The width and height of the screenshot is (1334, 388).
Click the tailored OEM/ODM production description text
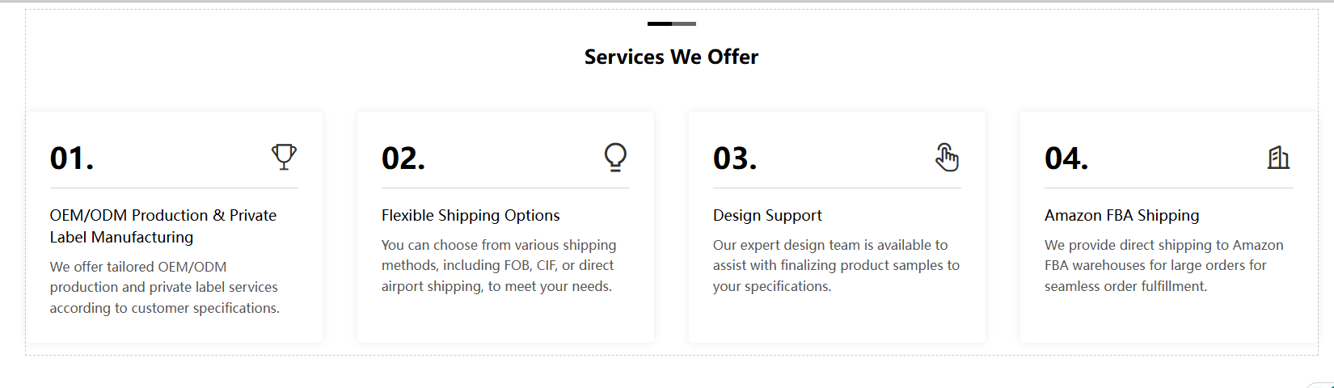[x=165, y=287]
